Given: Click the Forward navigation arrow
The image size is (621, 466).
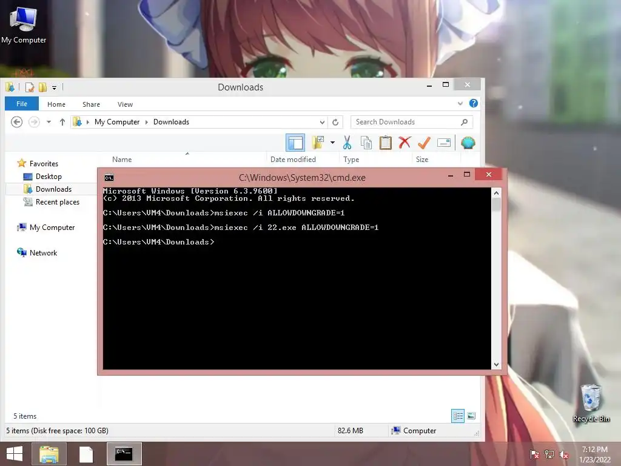Looking at the screenshot, I should click(34, 122).
